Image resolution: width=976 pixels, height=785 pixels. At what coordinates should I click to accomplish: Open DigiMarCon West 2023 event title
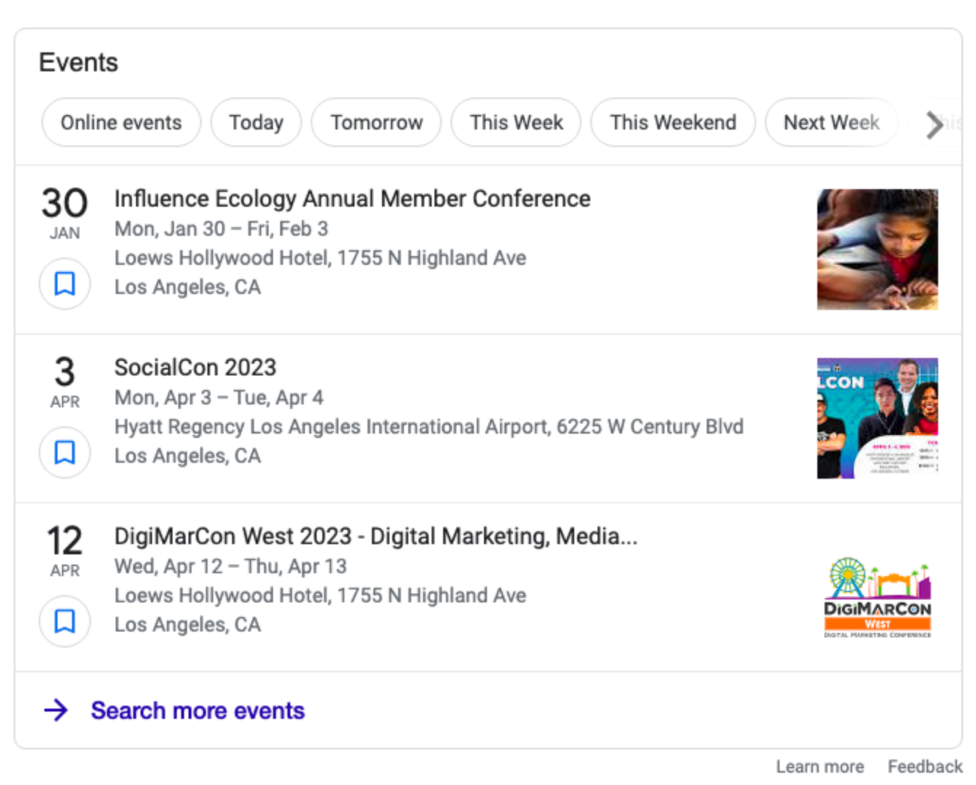coord(376,536)
